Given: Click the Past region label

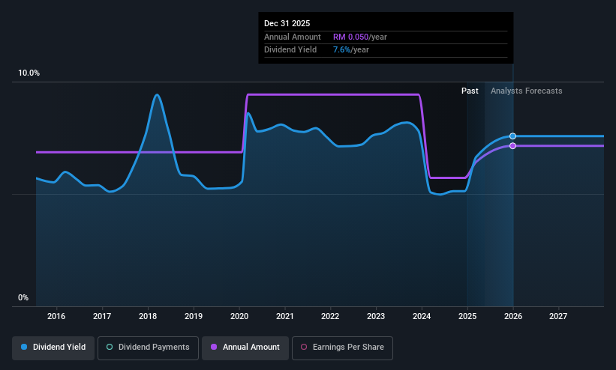Looking at the screenshot, I should click(x=470, y=91).
